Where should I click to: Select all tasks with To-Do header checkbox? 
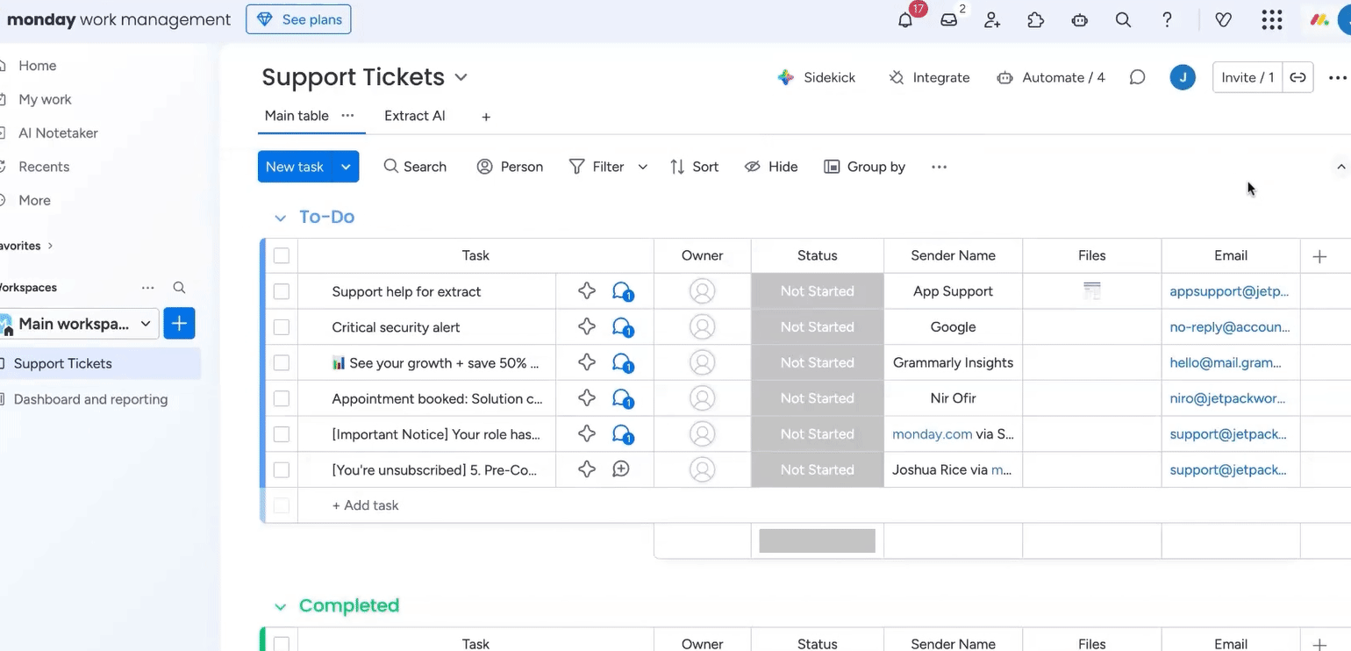[x=282, y=256]
